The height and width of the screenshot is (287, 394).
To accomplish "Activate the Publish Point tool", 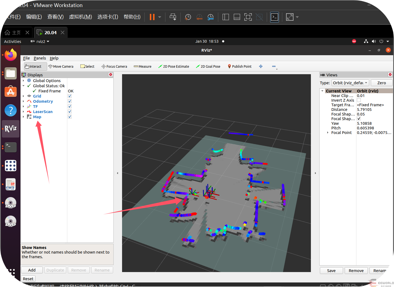I will click(x=240, y=66).
